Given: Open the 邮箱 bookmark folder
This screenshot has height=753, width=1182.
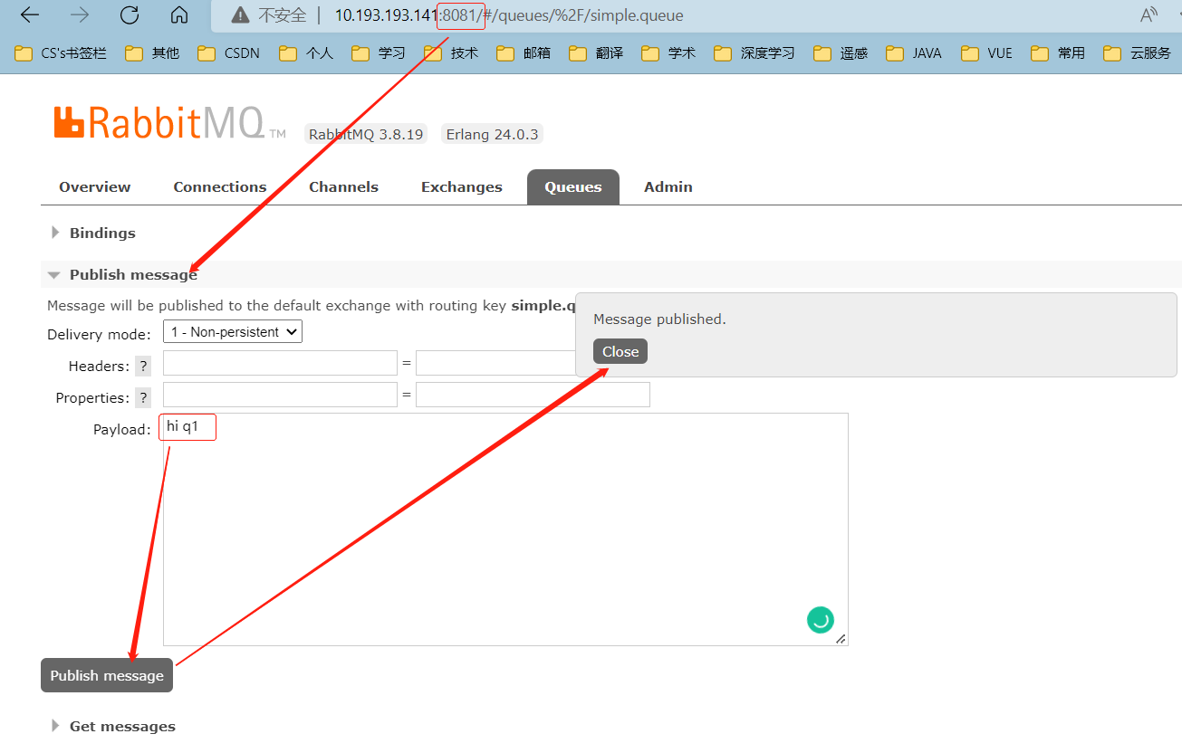Looking at the screenshot, I should pos(524,53).
